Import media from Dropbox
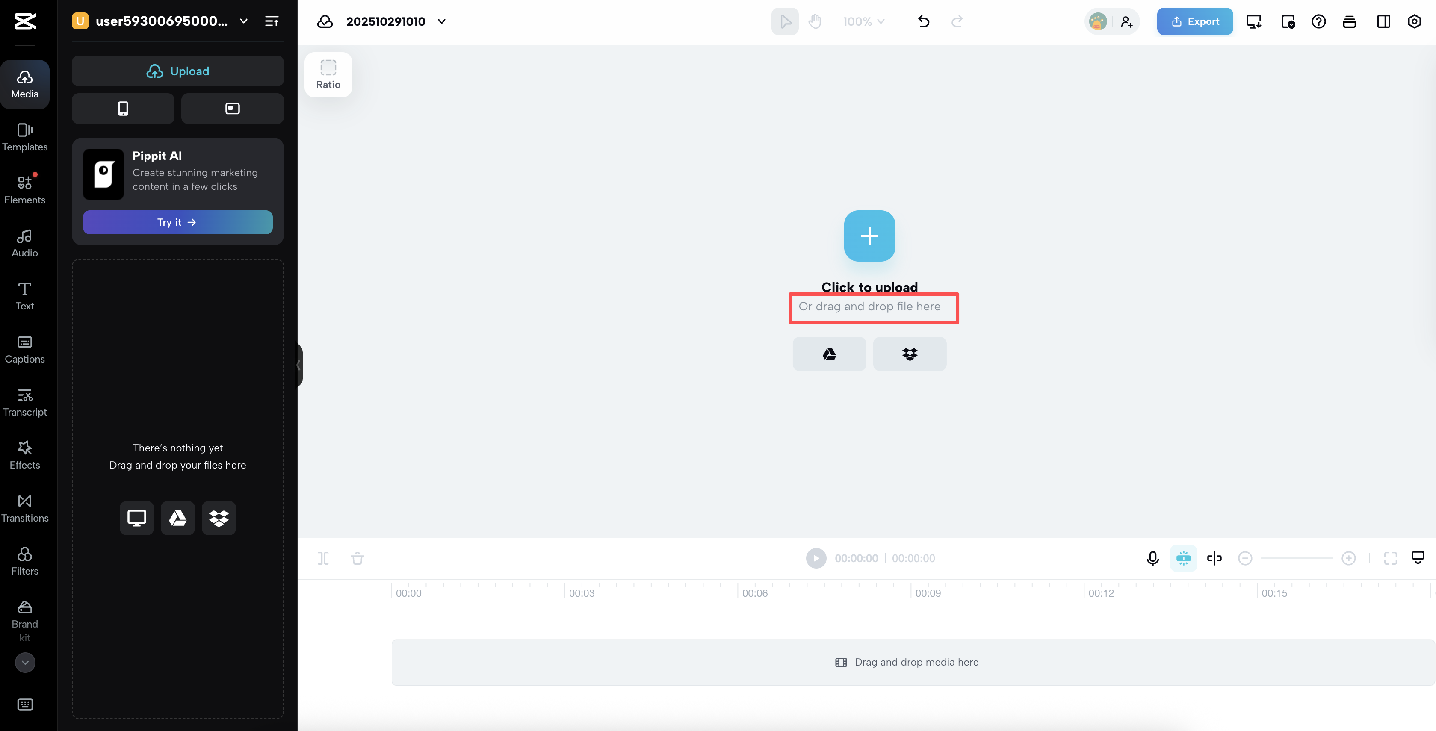The height and width of the screenshot is (731, 1436). point(909,354)
